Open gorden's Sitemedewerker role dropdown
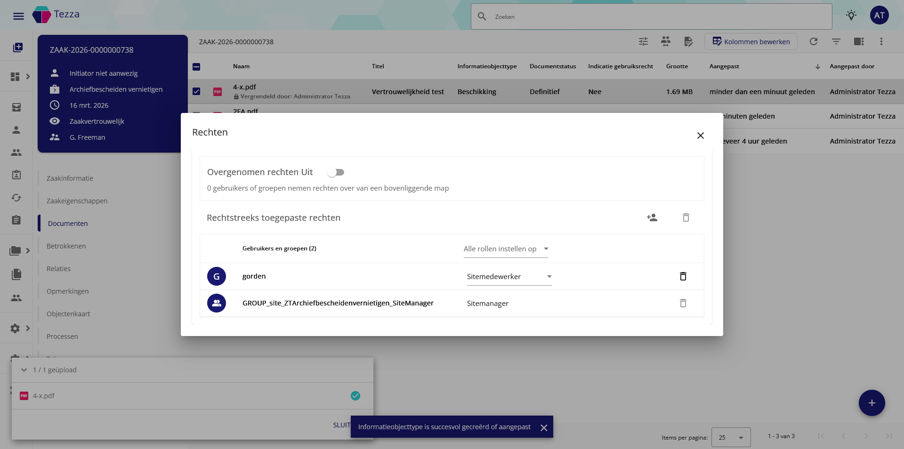Viewport: 904px width, 449px height. tap(508, 277)
